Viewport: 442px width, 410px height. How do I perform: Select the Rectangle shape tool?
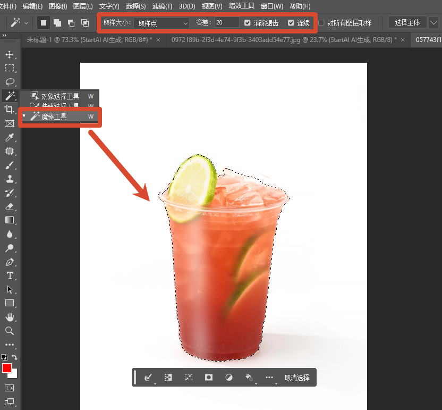pos(10,303)
